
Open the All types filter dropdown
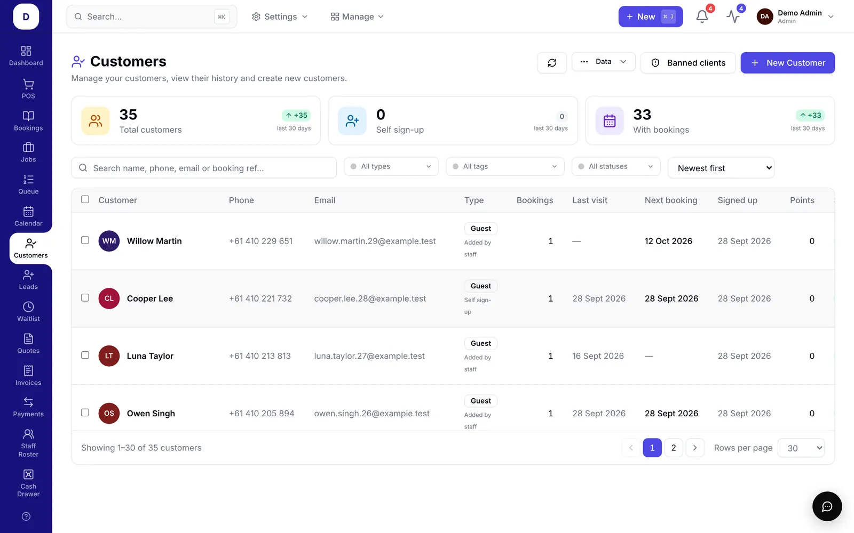tap(391, 166)
